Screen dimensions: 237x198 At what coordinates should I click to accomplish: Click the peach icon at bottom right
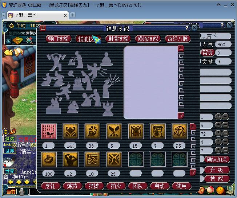pyautogui.click(x=210, y=190)
